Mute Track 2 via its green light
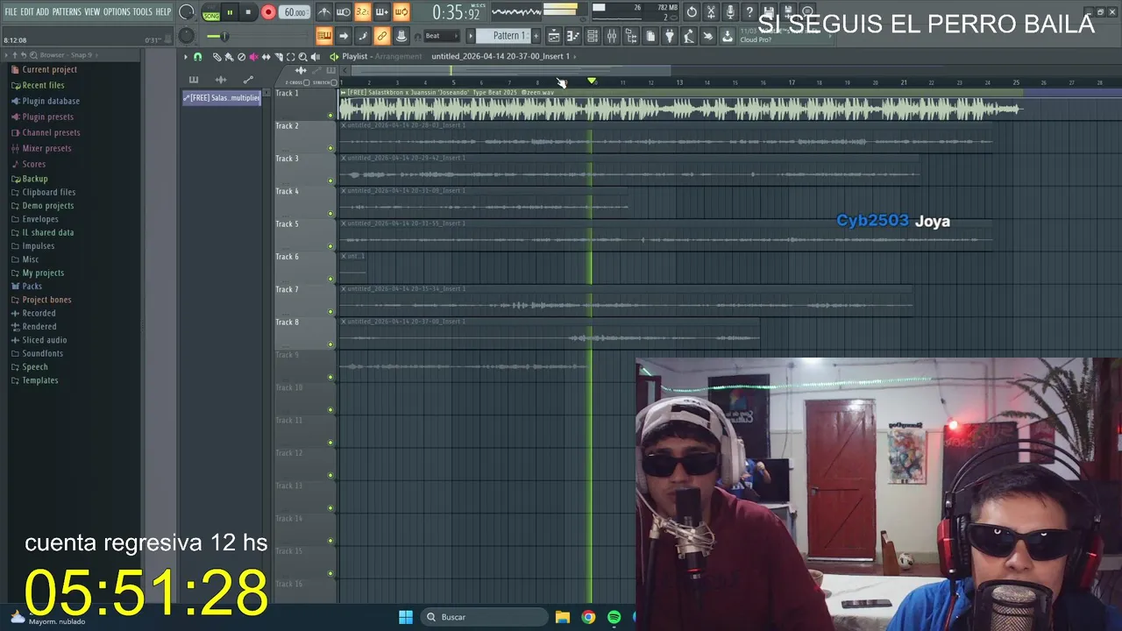Viewport: 1122px width, 631px height. pyautogui.click(x=330, y=148)
